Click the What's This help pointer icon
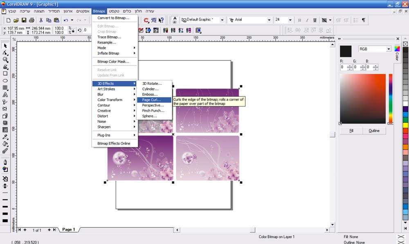Viewport: 409px width, 244px height. click(161, 20)
